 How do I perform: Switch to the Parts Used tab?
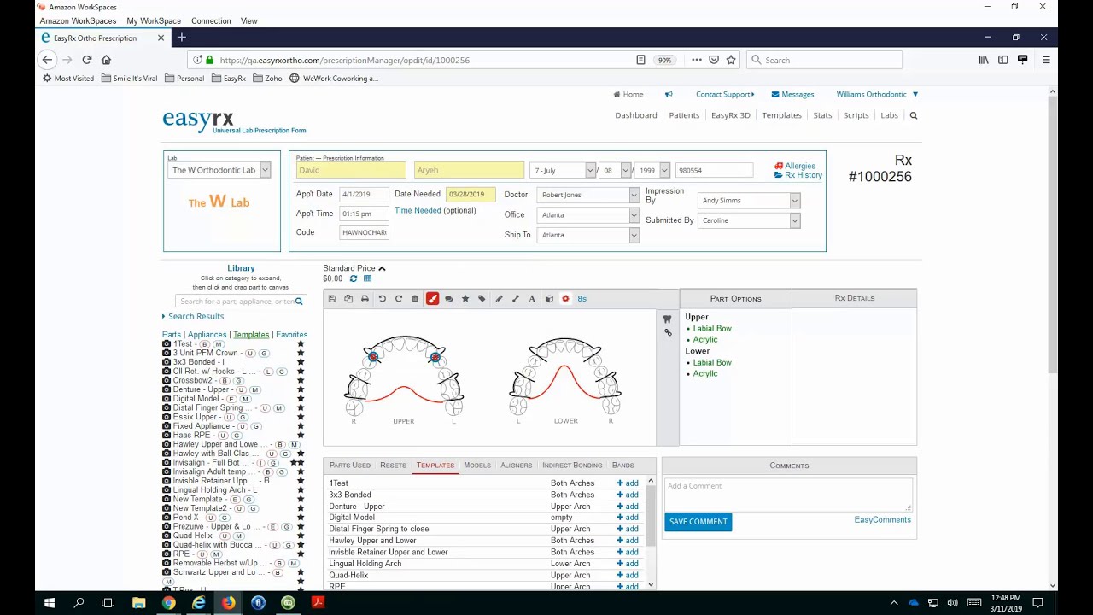pos(350,466)
